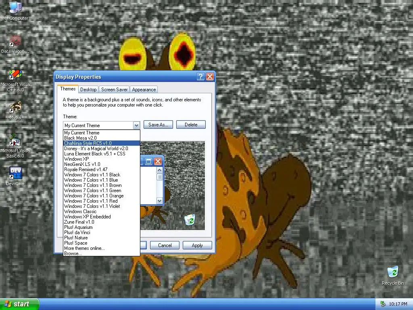The height and width of the screenshot is (310, 413).
Task: Select Windows 7 Colors v1.1 Black
Action: (x=101, y=175)
